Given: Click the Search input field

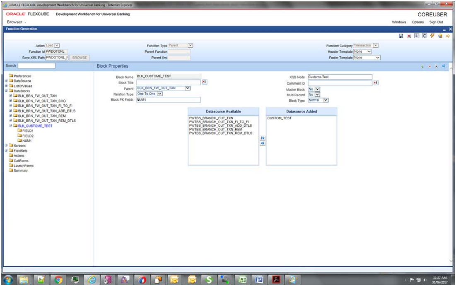Looking at the screenshot, I should (x=36, y=66).
